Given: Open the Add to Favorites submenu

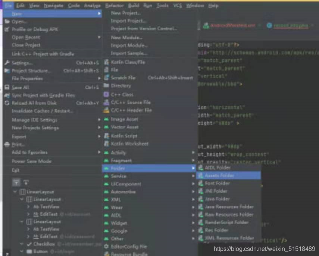Looking at the screenshot, I should [53, 152].
